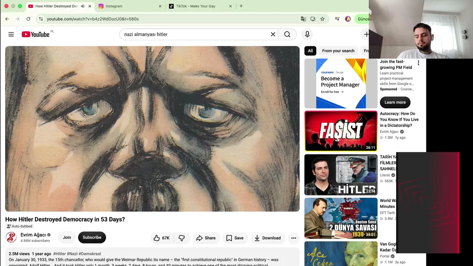473x266 pixels.
Task: Open the #Hitler hashtag link
Action: click(x=59, y=254)
